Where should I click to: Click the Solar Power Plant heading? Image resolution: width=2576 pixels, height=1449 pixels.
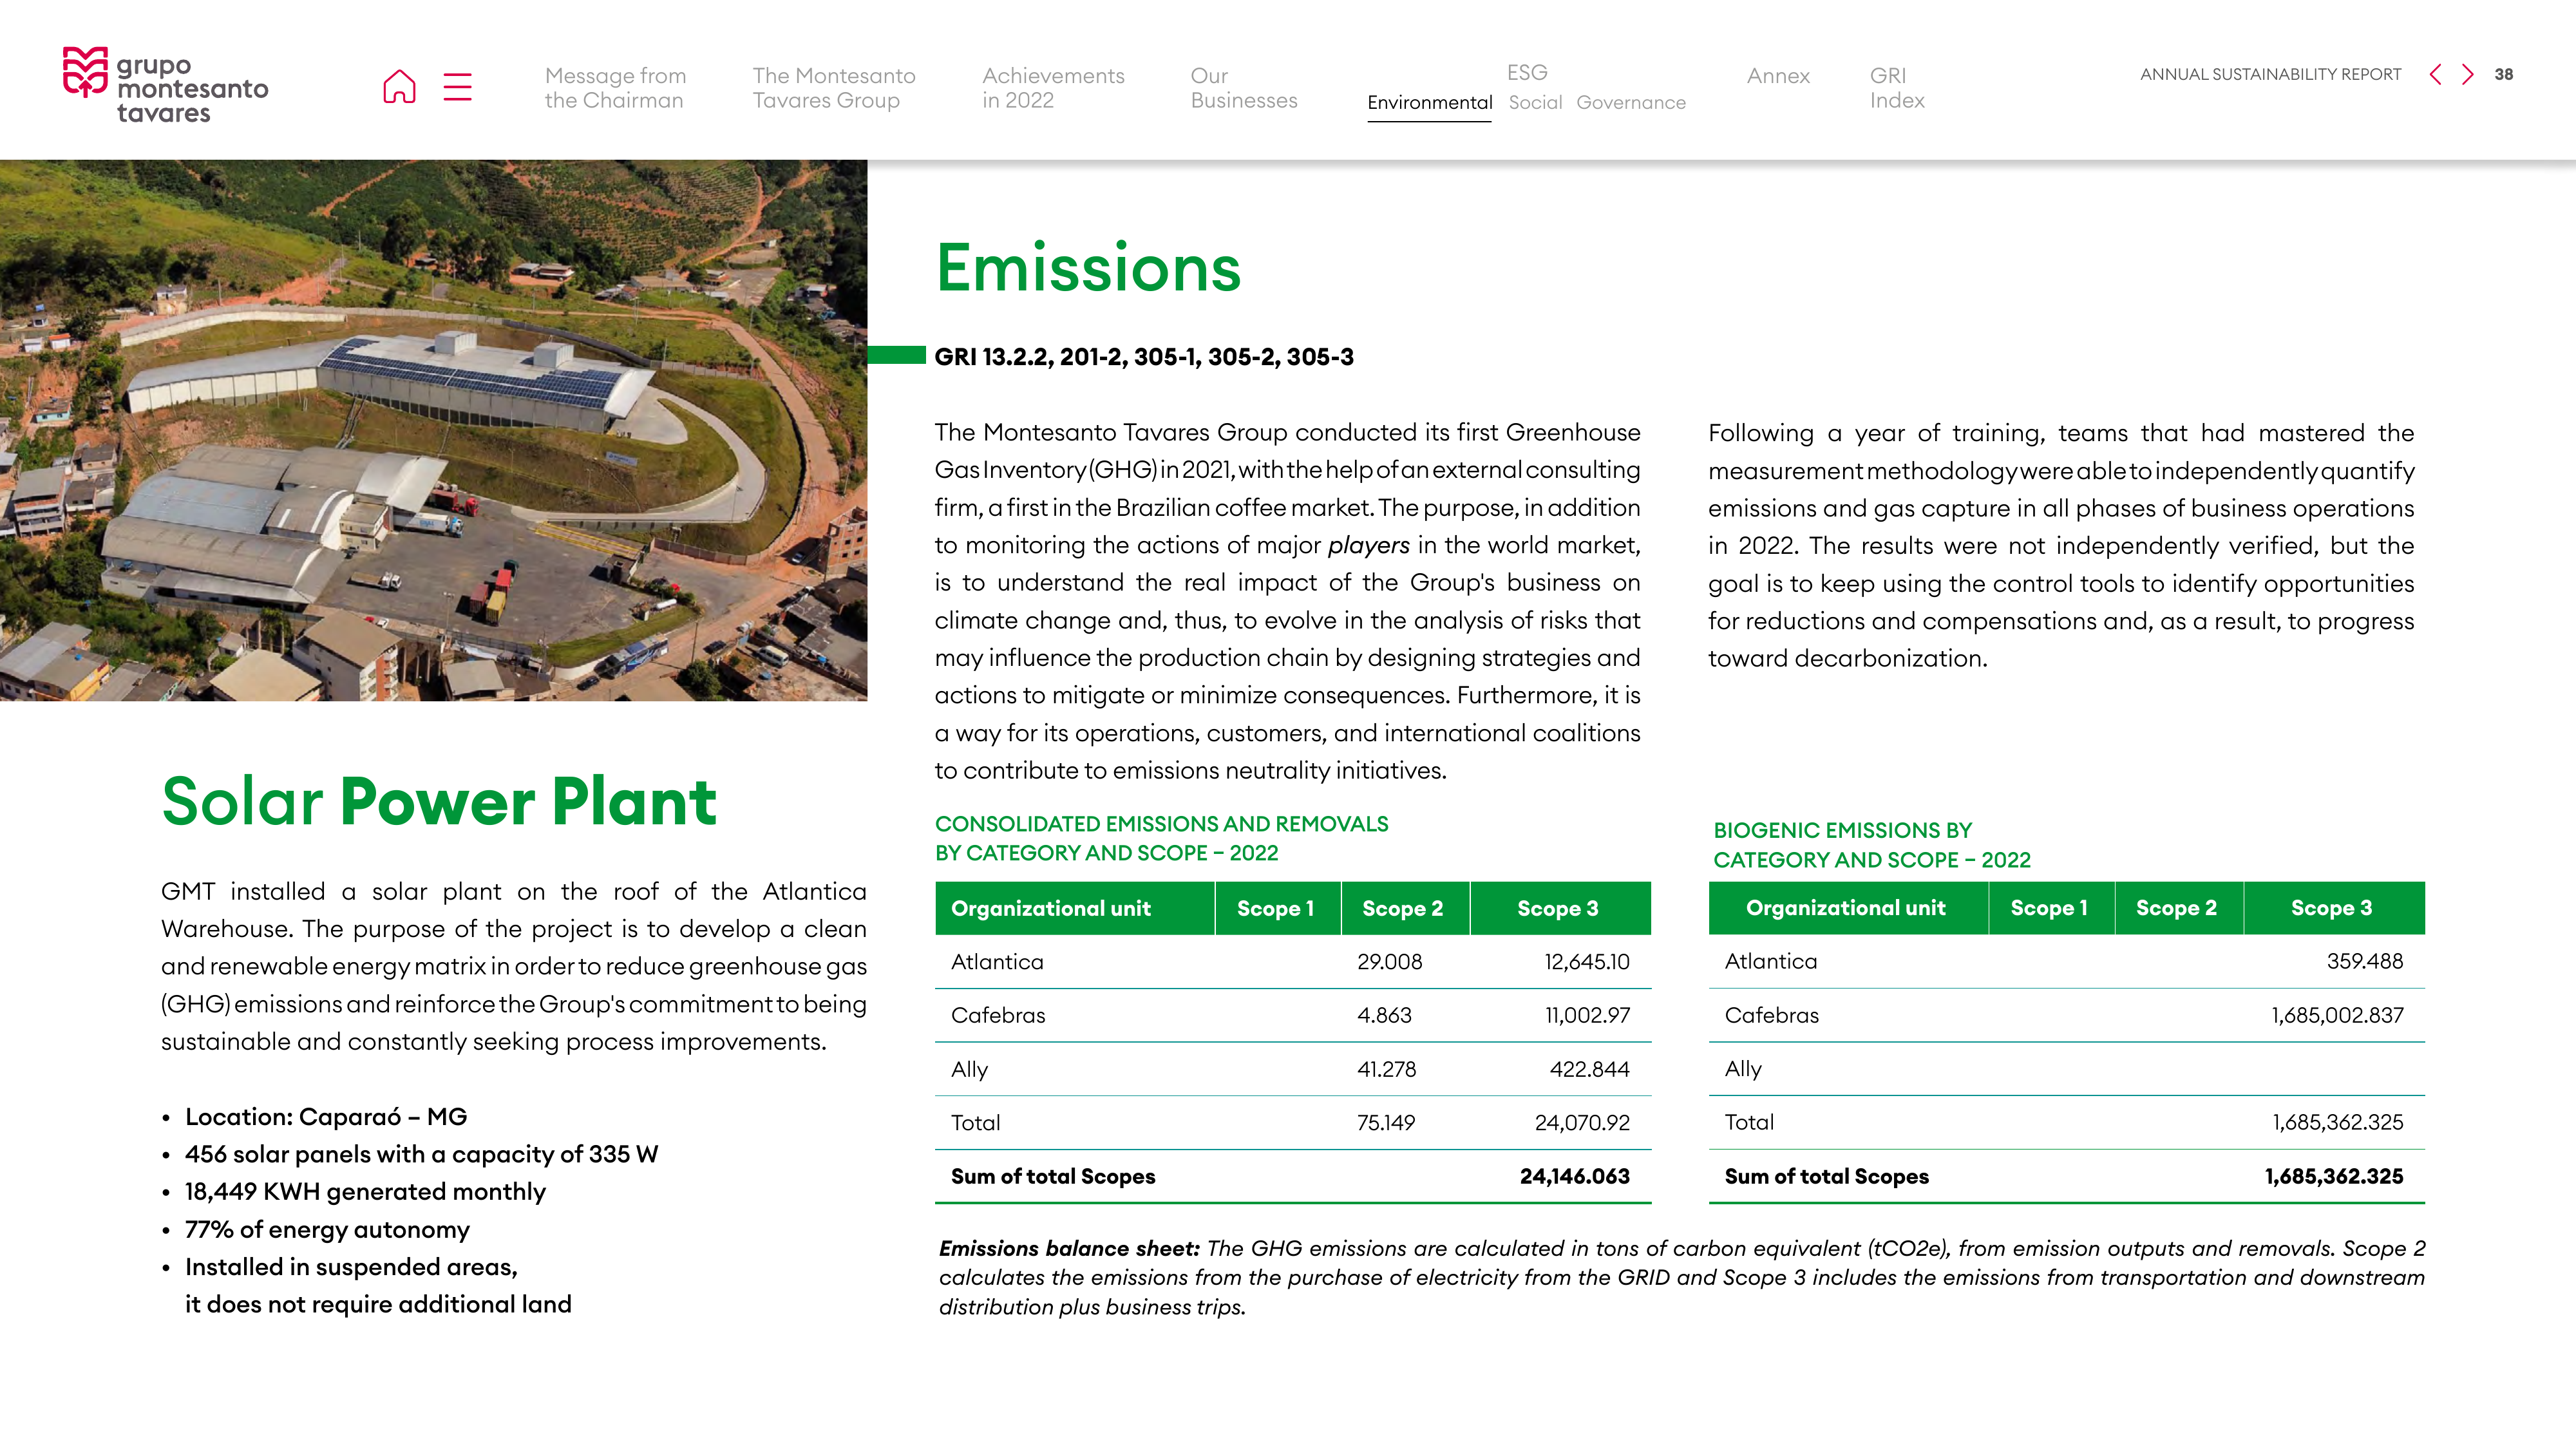coord(439,802)
